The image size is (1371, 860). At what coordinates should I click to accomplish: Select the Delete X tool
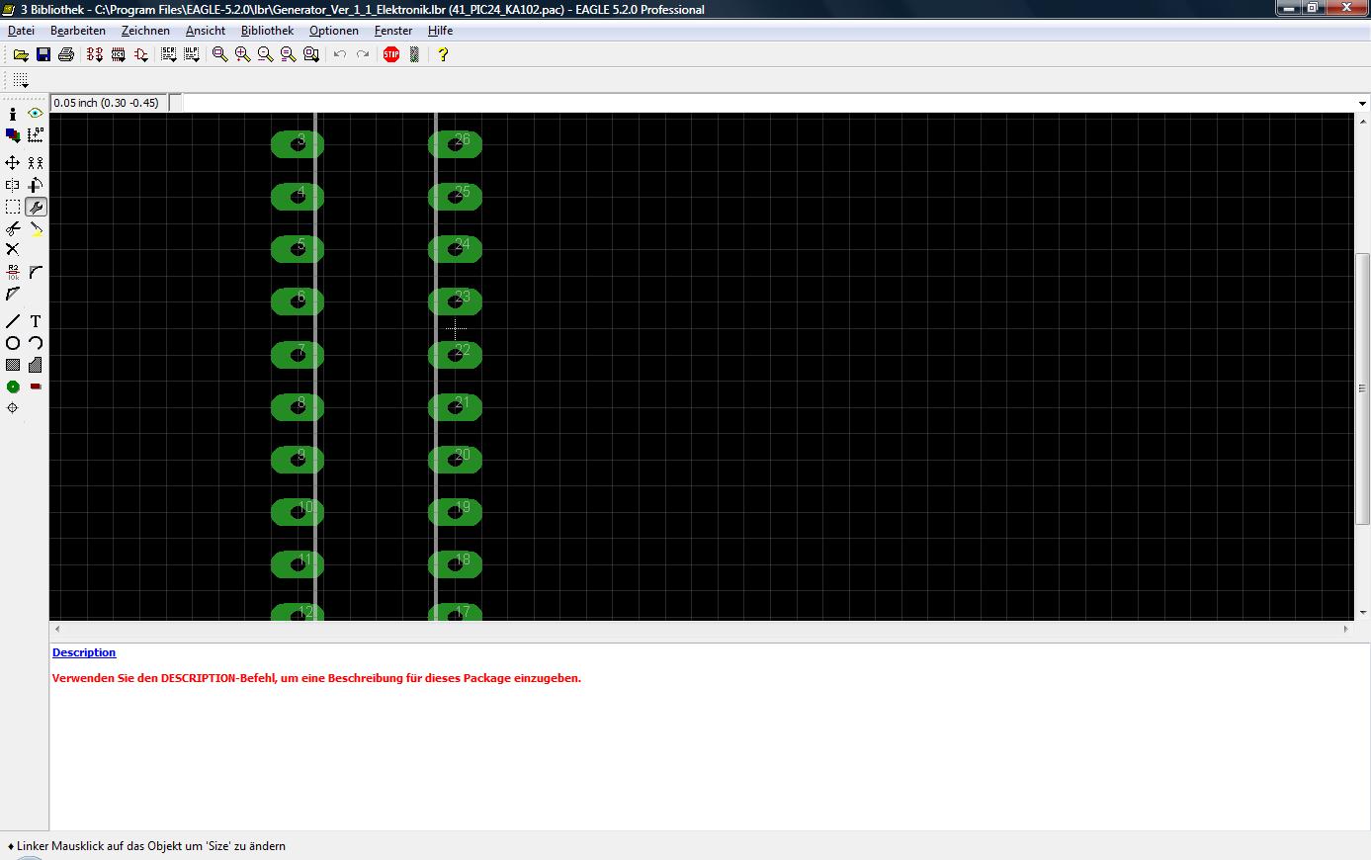[13, 250]
